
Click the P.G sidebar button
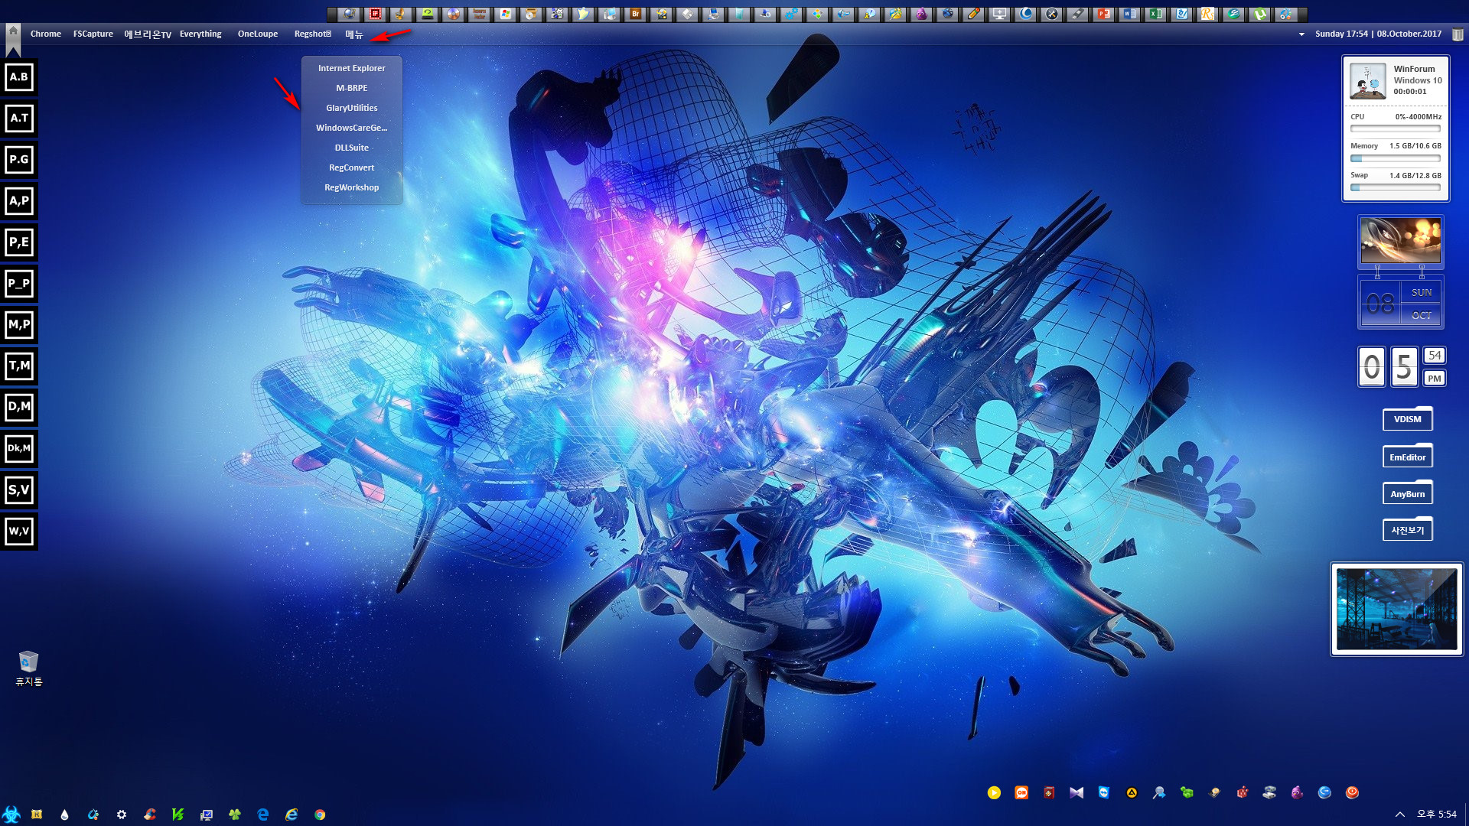(x=19, y=160)
